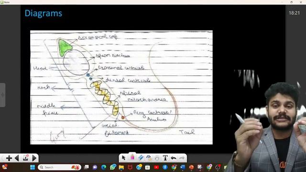This screenshot has height=172, width=306.
Task: Select the blue brush stroke tool
Action: click(141, 158)
